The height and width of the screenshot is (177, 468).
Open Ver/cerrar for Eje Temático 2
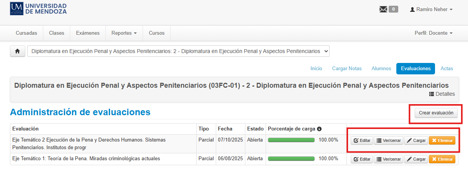388,140
